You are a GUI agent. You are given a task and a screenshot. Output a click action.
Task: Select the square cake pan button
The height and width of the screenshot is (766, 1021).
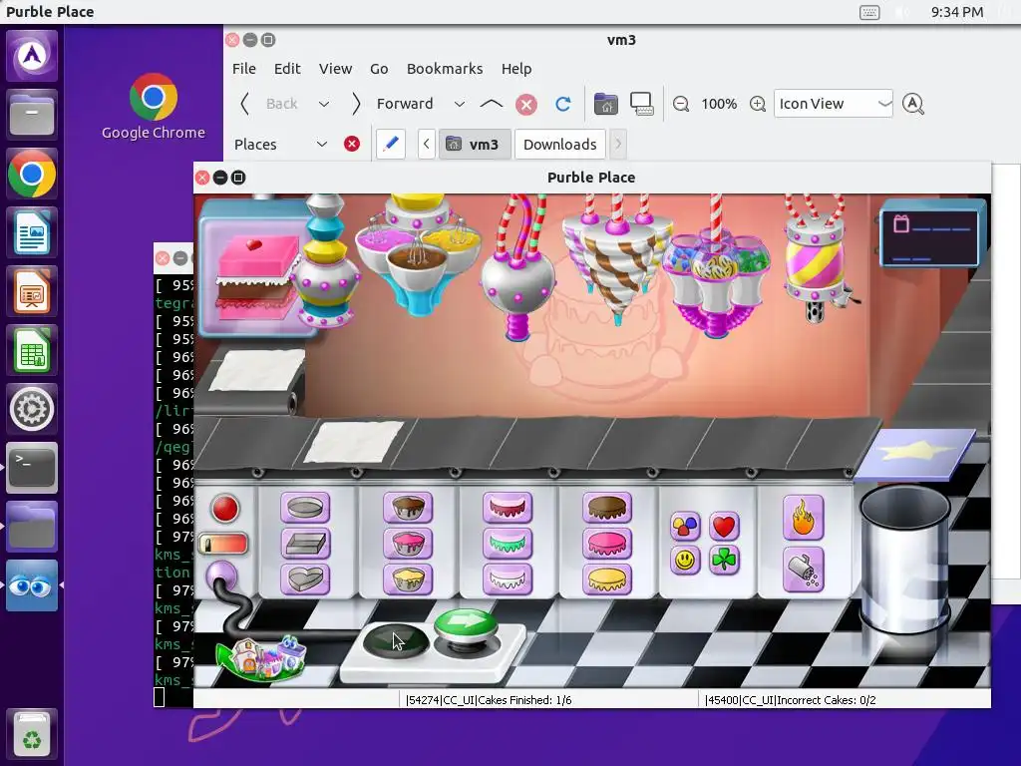[305, 544]
